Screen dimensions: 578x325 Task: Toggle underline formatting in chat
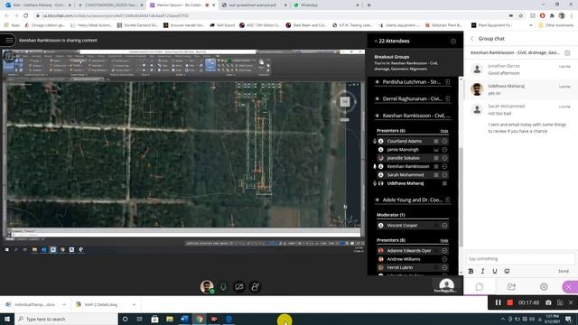(495, 271)
